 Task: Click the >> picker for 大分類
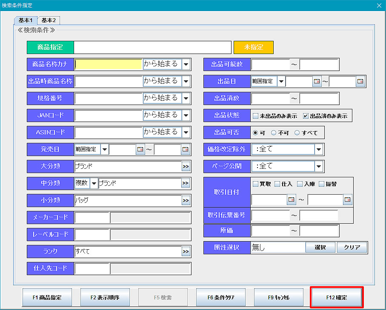click(186, 166)
